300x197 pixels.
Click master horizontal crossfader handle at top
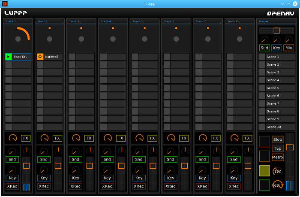[277, 30]
